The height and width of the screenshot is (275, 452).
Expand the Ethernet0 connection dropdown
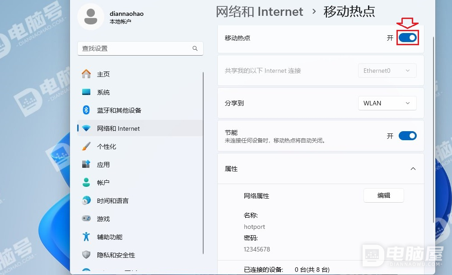pos(387,70)
